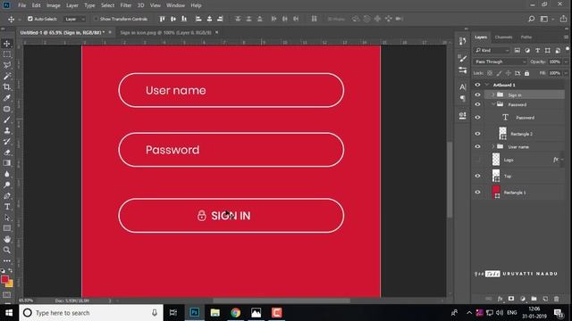The height and width of the screenshot is (321, 572).
Task: Switch to the Paths tab
Action: pyautogui.click(x=526, y=37)
